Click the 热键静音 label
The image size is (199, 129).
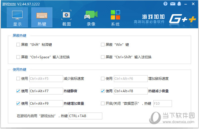[x=70, y=91]
